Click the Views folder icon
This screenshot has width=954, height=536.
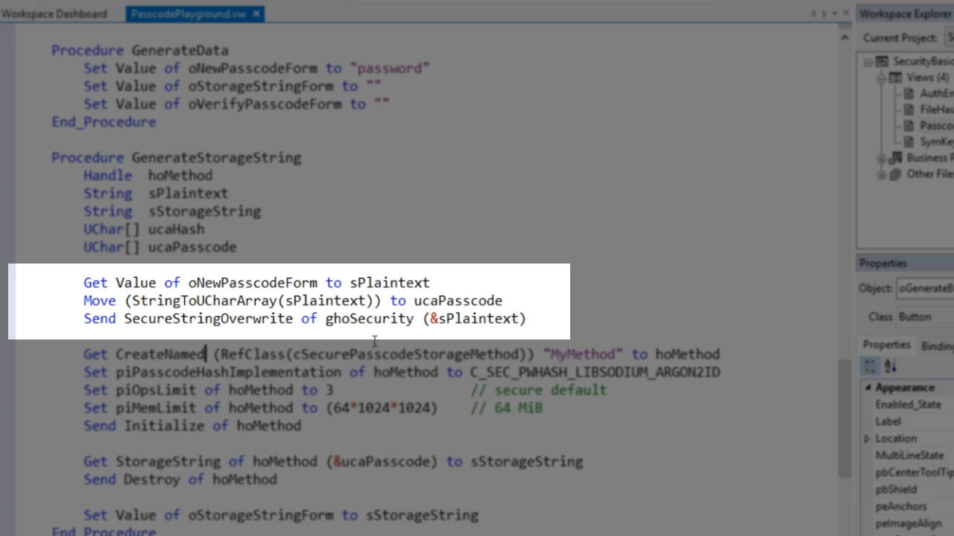(896, 77)
